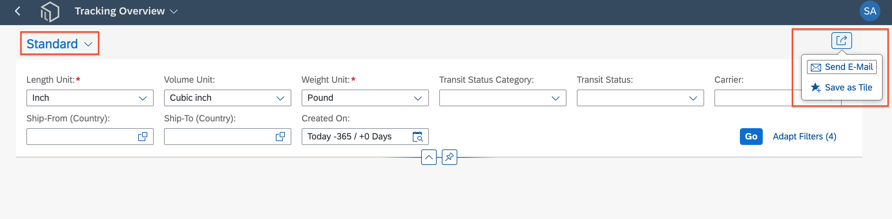Choose Send E-Mail from share menu
The width and height of the screenshot is (892, 219).
click(841, 67)
